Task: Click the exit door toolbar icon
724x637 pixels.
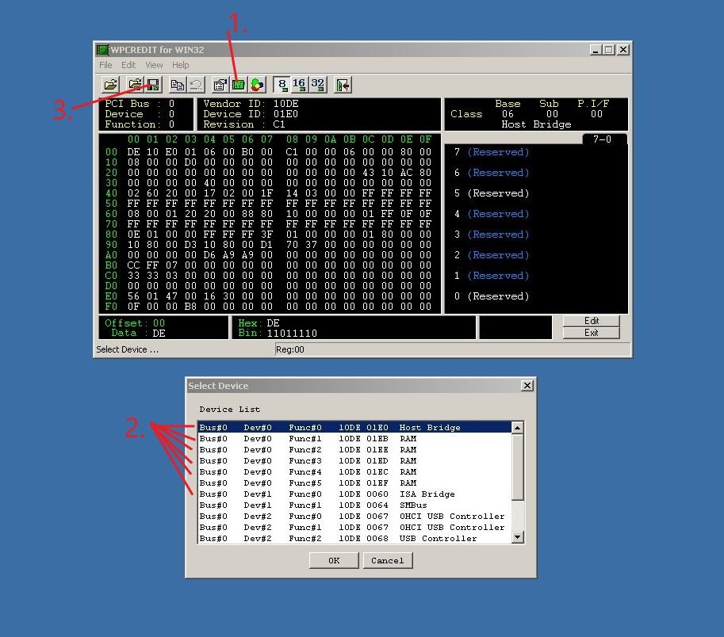Action: coord(343,85)
